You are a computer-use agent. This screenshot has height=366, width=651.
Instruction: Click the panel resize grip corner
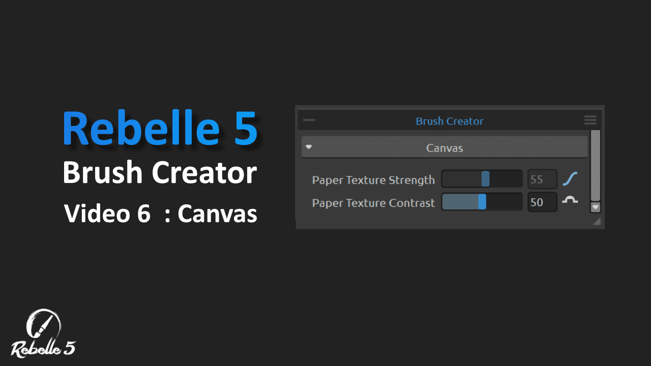coord(596,221)
